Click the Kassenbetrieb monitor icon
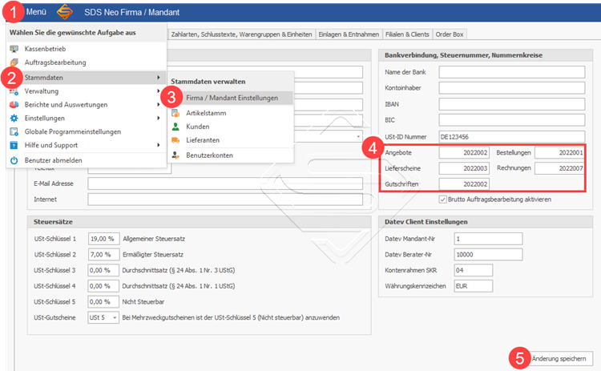The height and width of the screenshot is (371, 601). click(x=14, y=49)
